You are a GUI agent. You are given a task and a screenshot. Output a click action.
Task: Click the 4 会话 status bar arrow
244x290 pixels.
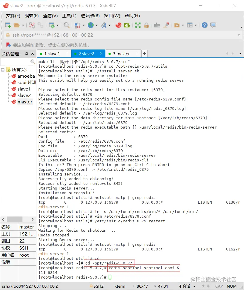pyautogui.click(x=194, y=286)
